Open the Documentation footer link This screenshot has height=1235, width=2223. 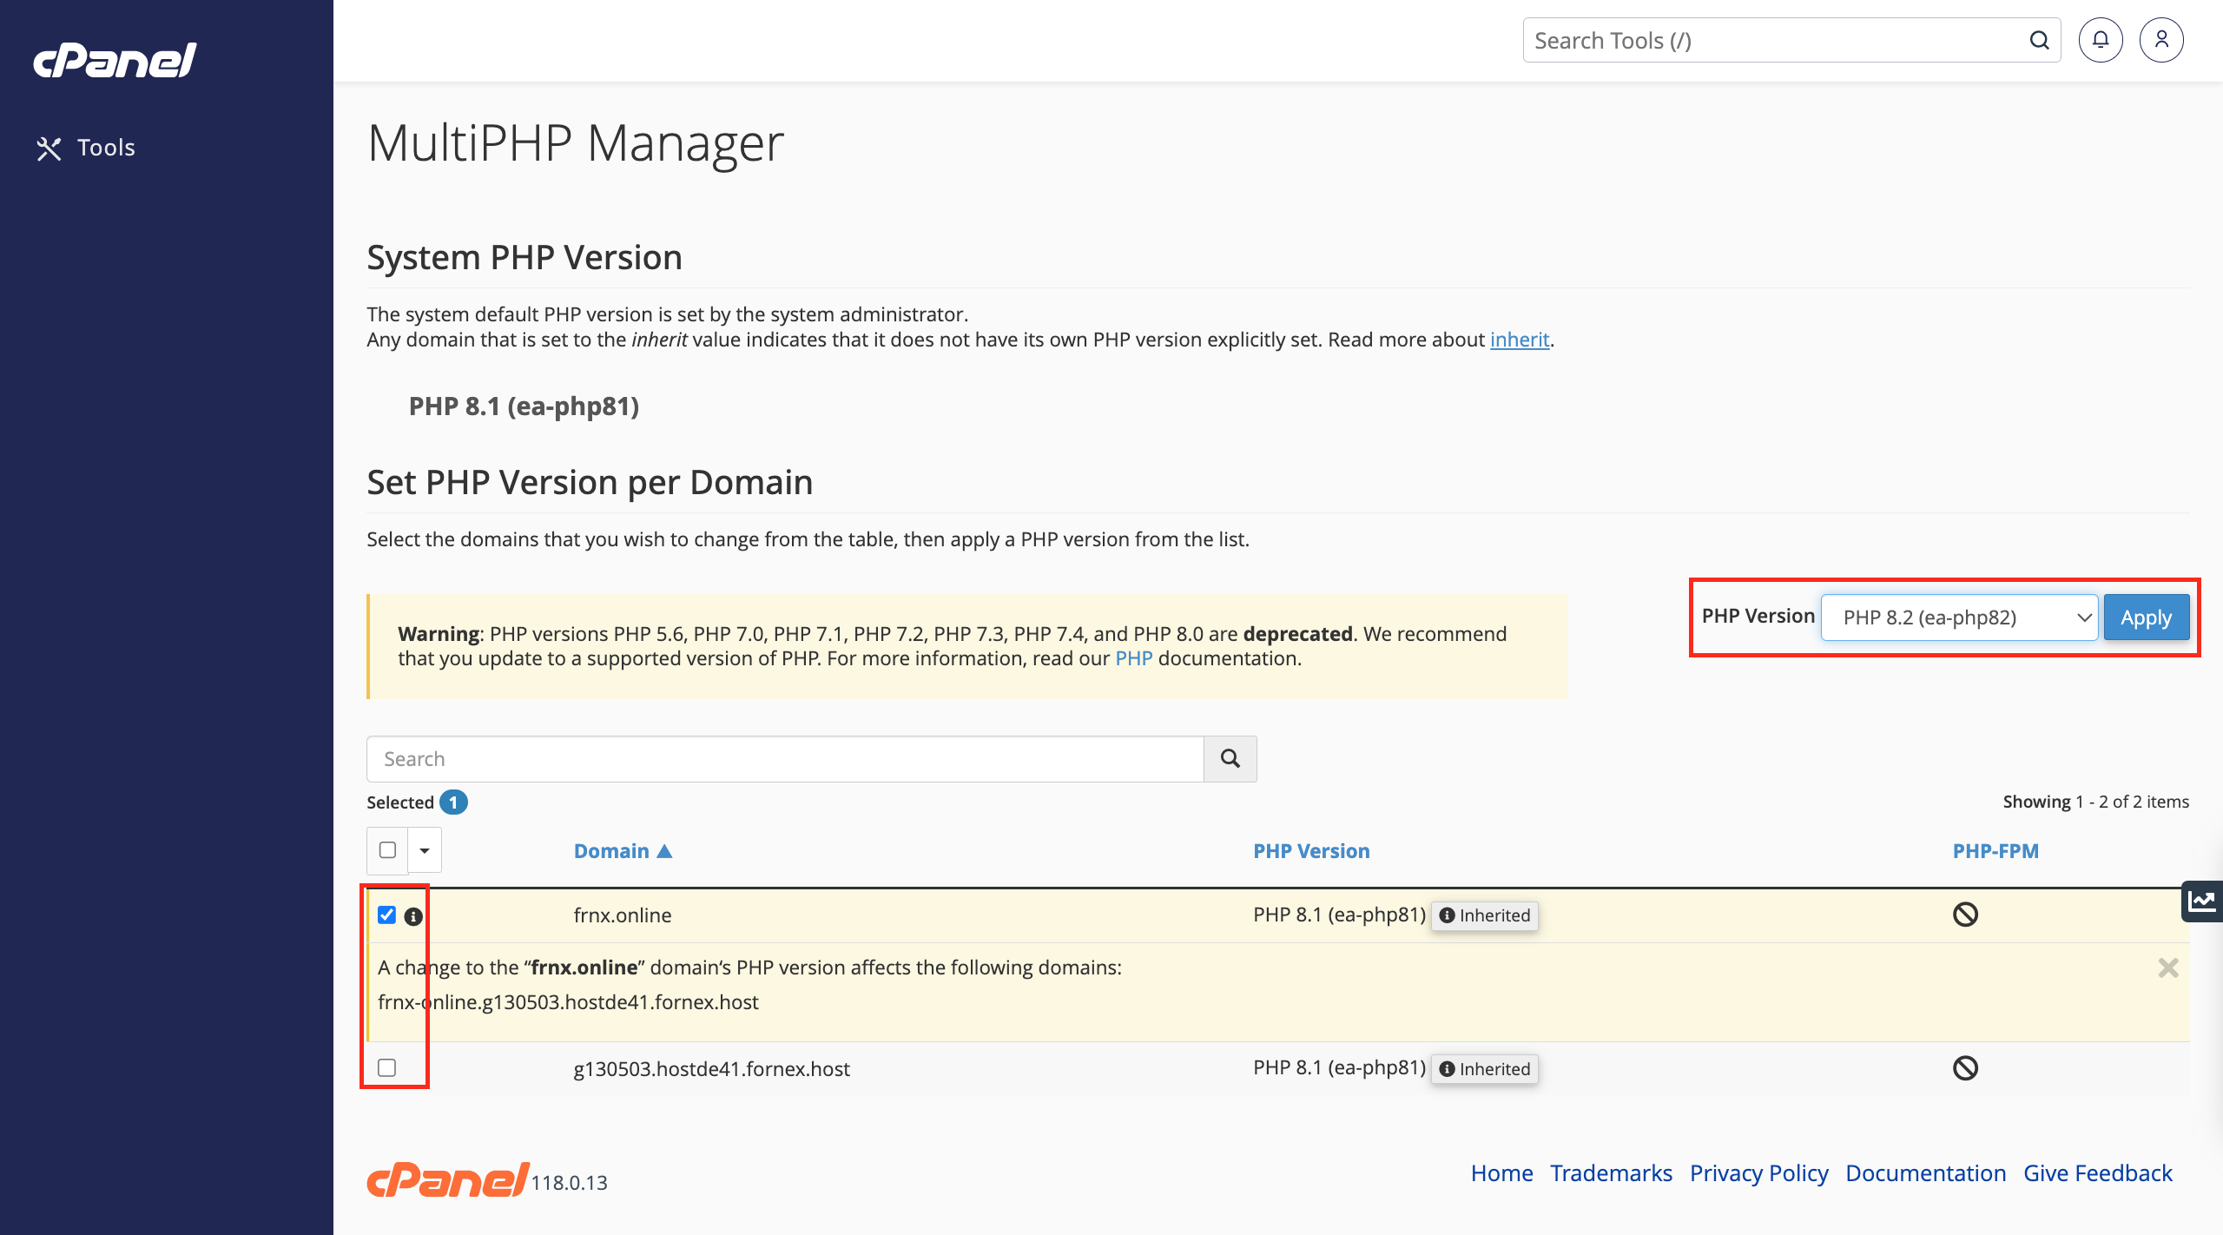[x=1925, y=1173]
